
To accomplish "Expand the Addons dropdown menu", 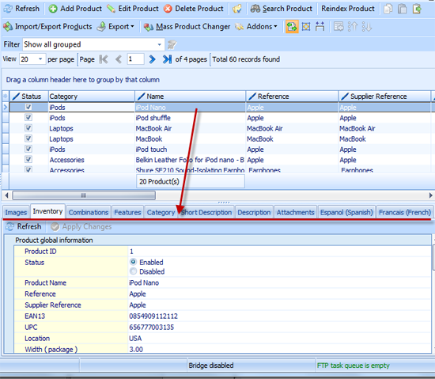I will click(256, 27).
